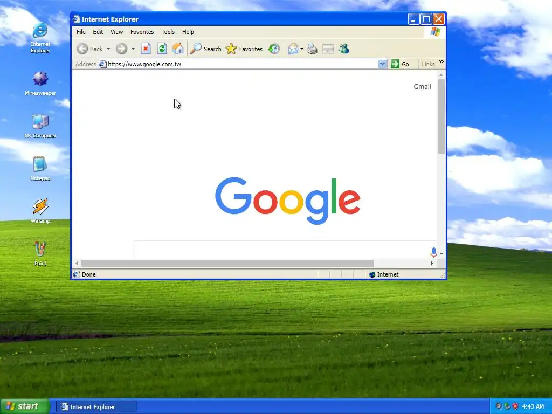552x414 pixels.
Task: Click the Go button
Action: tap(401, 64)
